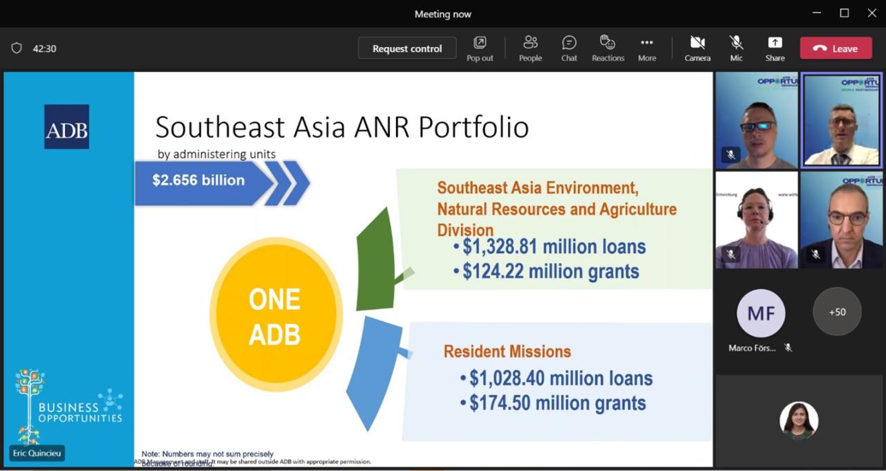Click the Resident Missions heading
The image size is (886, 471).
(x=507, y=351)
